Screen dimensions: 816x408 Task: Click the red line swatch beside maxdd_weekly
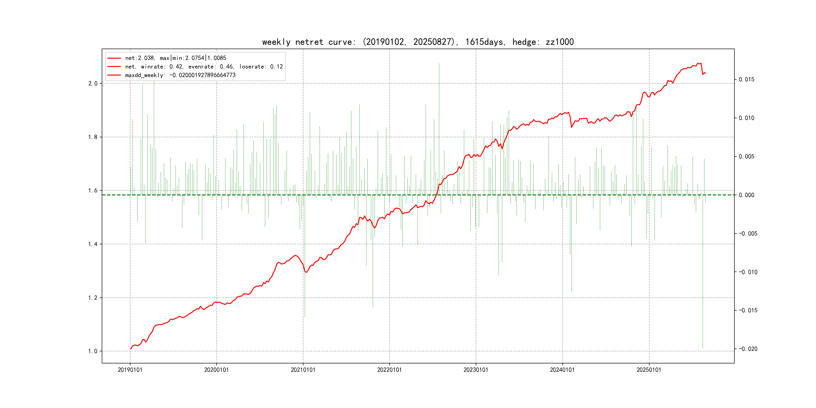pyautogui.click(x=114, y=75)
